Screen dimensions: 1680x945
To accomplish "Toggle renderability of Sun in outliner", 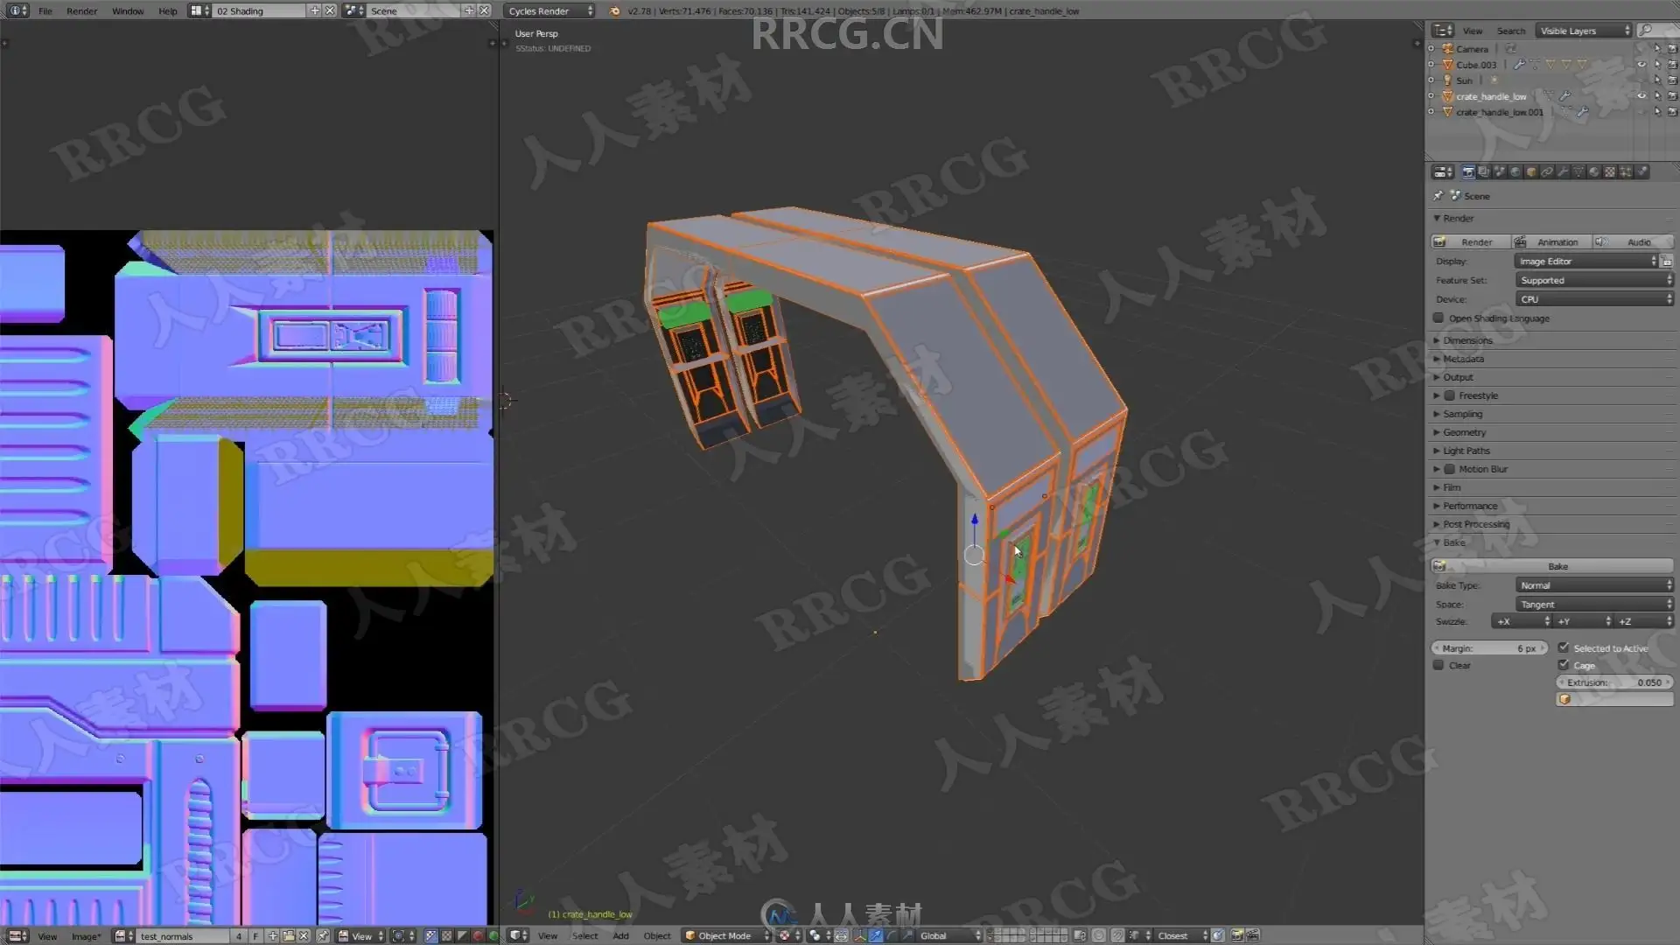I will (1673, 80).
